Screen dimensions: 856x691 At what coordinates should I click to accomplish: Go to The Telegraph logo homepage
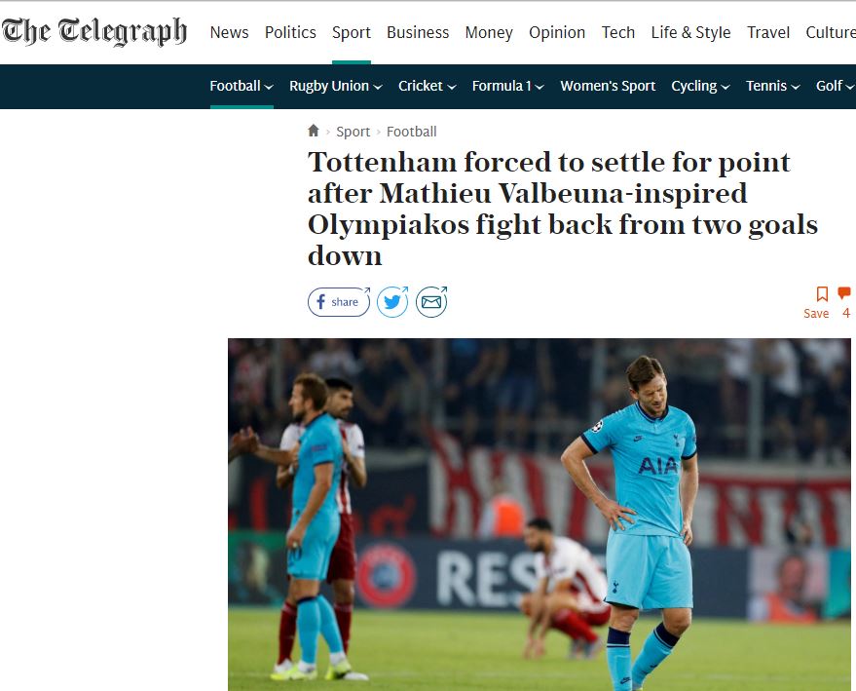click(x=94, y=32)
